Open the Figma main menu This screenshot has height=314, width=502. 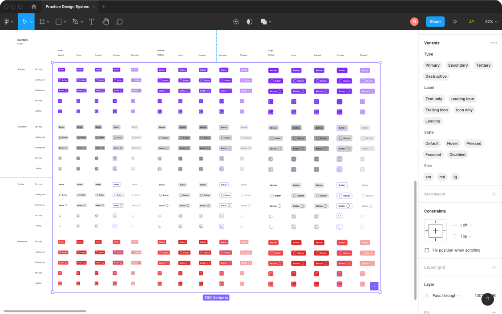(8, 21)
